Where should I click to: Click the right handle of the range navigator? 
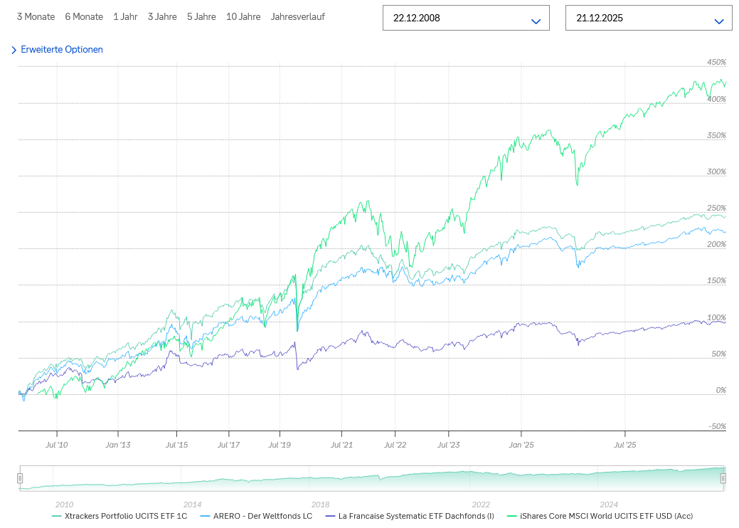coord(723,478)
